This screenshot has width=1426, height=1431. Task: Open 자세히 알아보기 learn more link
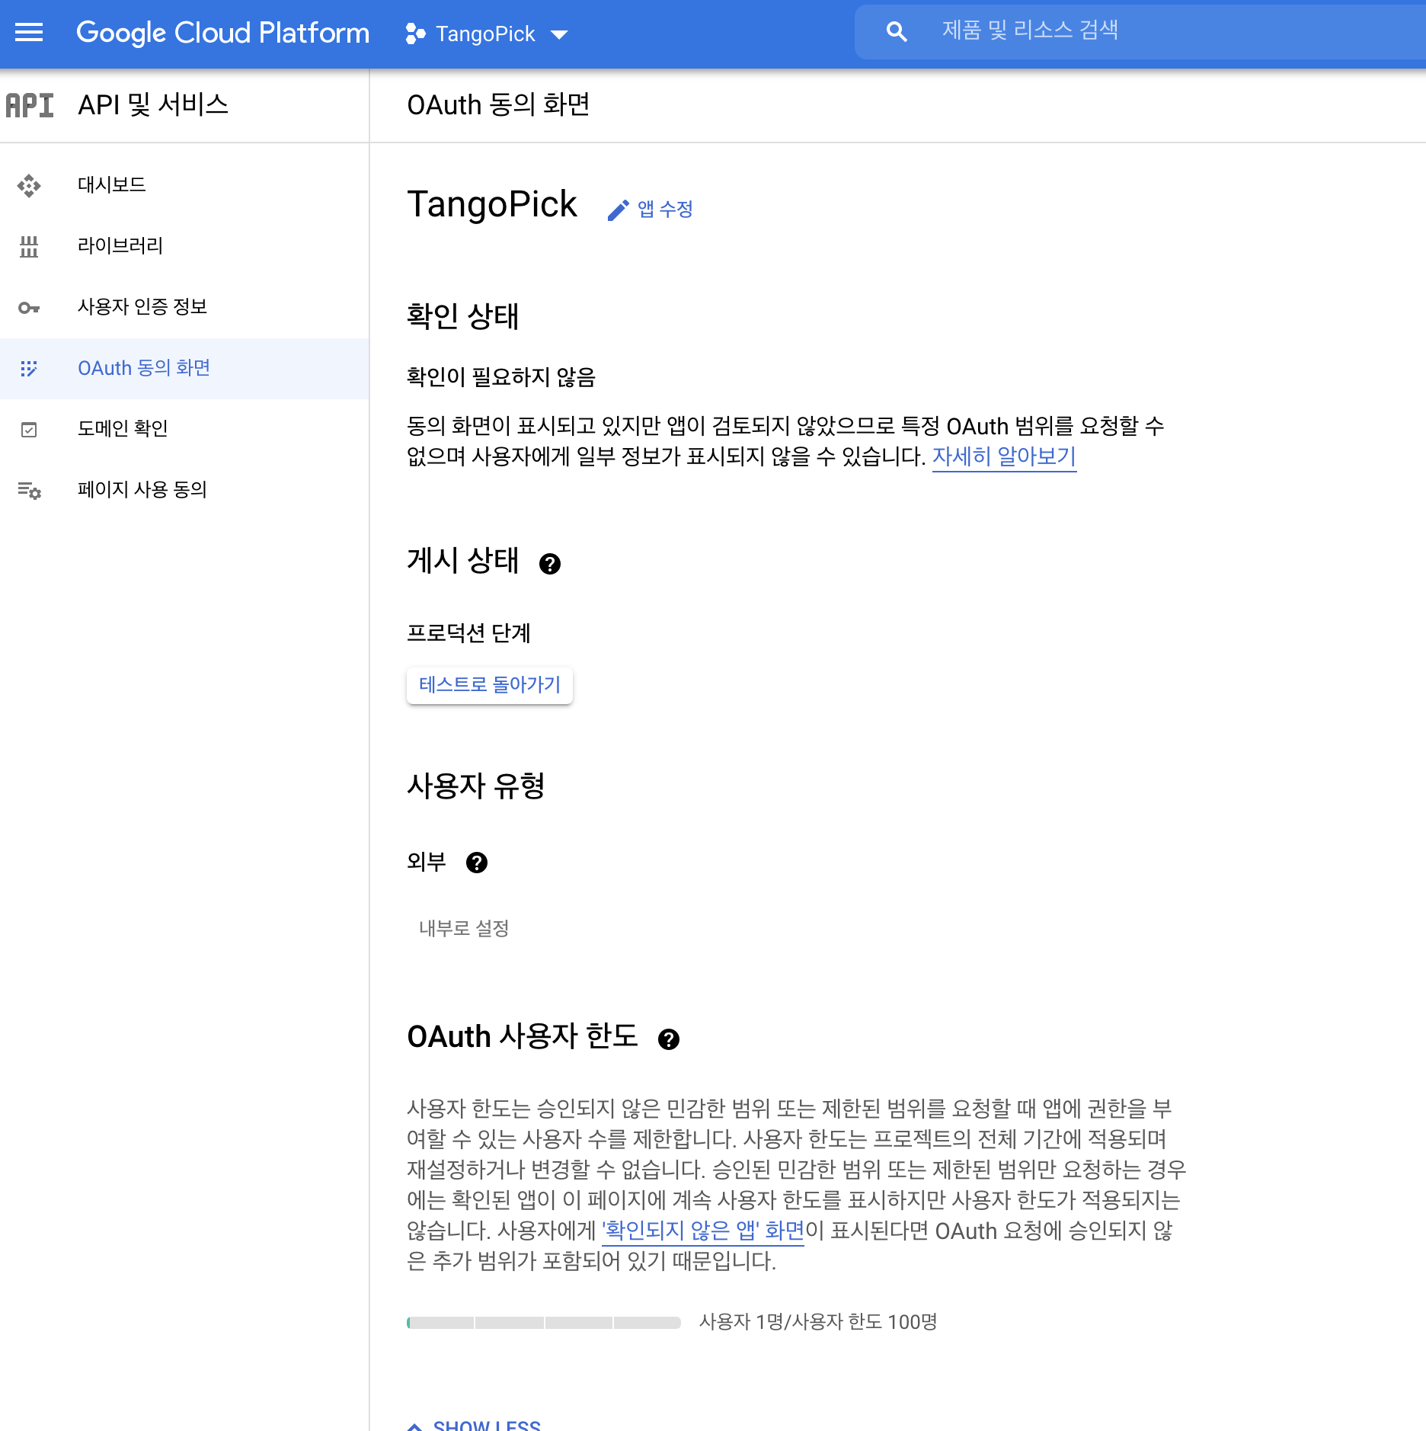pos(1004,456)
